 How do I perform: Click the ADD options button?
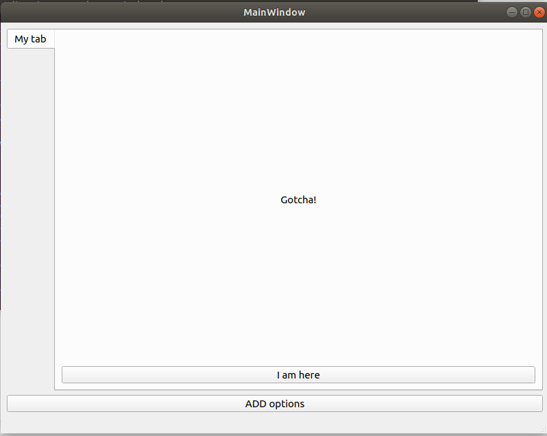(x=275, y=404)
